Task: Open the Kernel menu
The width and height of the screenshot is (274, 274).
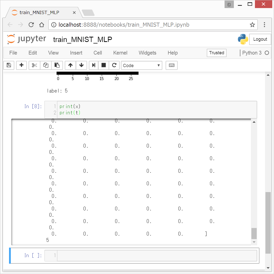Action: (120, 53)
